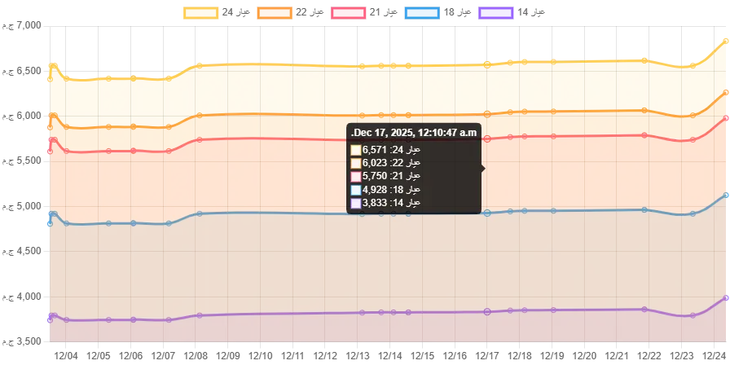Click highlighted purple data point below the tooltip
Image resolution: width=730 pixels, height=365 pixels.
coord(487,311)
